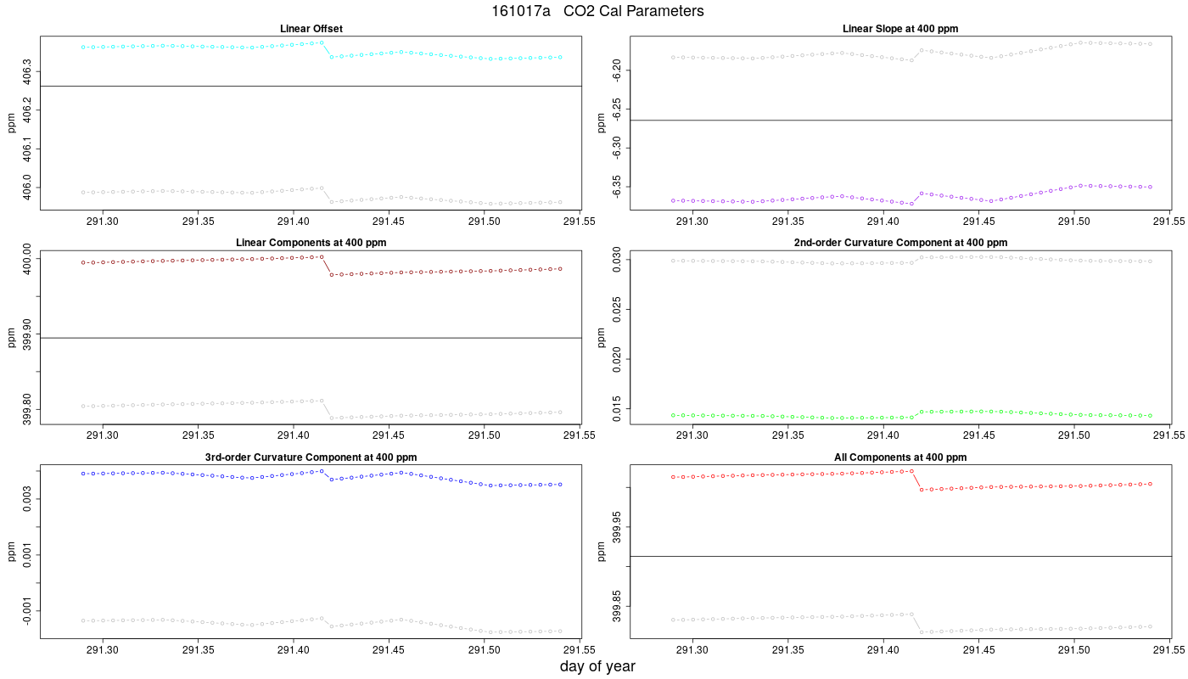This screenshot has height=679, width=1188.
Task: Click the 291.35 x-tick under Linear Components
Action: pyautogui.click(x=198, y=436)
